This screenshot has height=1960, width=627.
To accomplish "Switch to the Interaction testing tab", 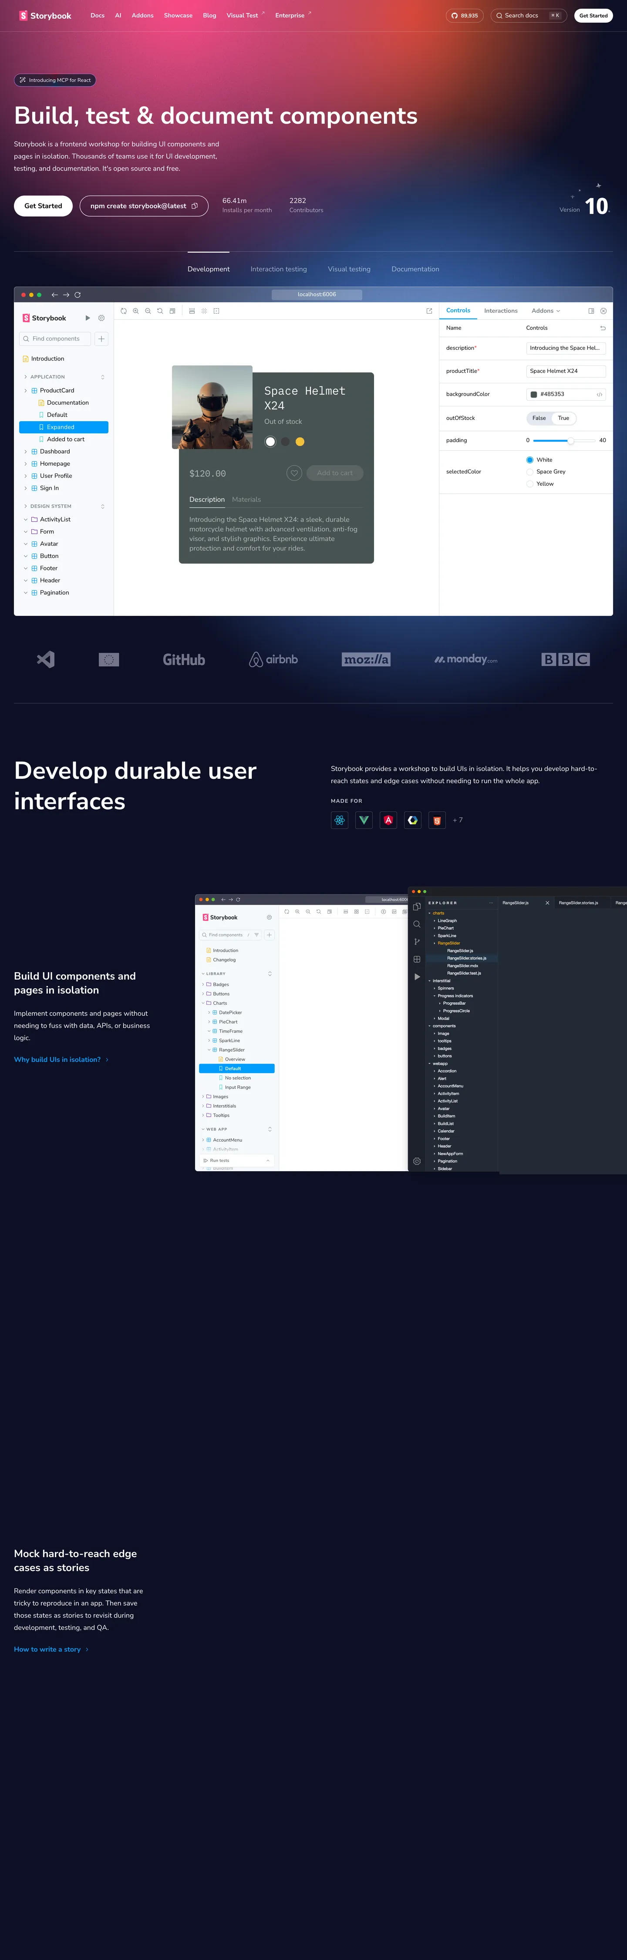I will tap(279, 269).
